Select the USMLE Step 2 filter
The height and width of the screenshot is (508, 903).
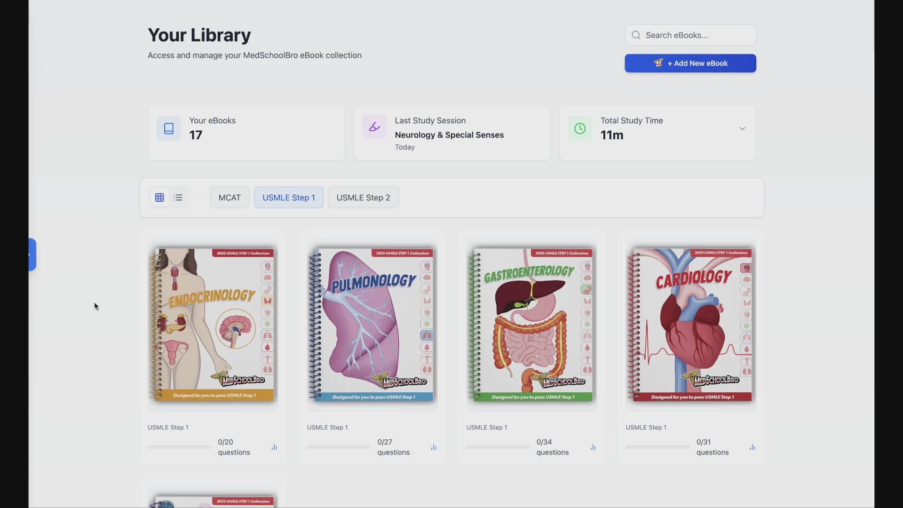click(363, 198)
